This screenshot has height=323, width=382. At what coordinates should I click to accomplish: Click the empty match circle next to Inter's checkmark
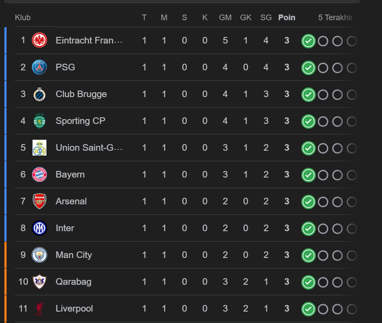(323, 229)
